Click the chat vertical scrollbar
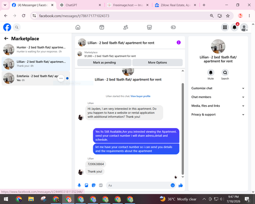This screenshot has height=204, width=255. click(183, 129)
